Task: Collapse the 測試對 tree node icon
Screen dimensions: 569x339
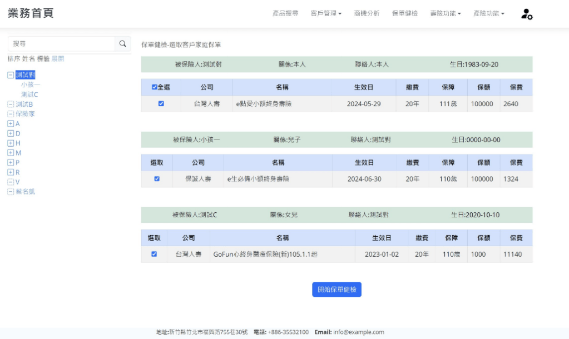Action: tap(11, 75)
